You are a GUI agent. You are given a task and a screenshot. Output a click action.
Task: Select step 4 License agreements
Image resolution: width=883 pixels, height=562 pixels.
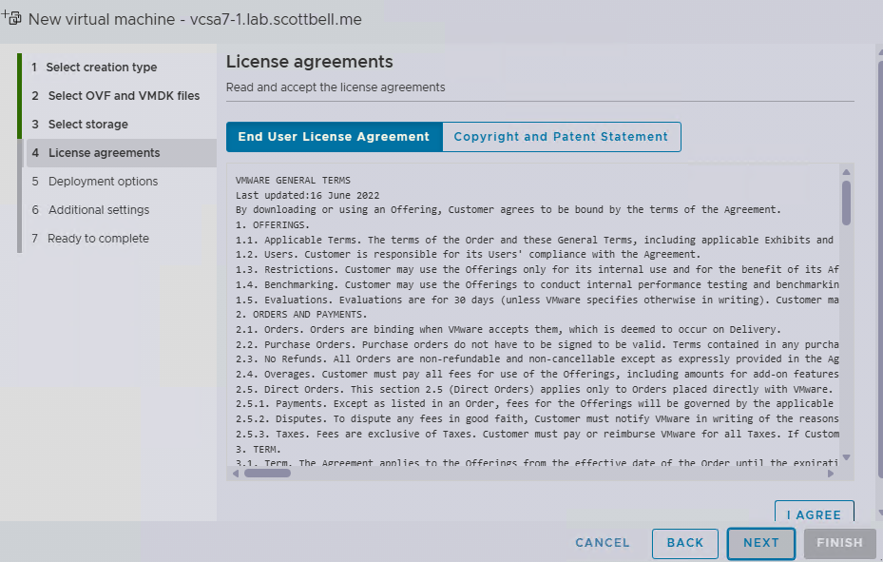pos(104,153)
